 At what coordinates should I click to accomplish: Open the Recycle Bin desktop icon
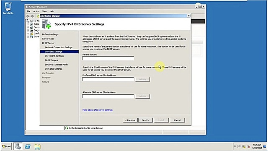(8, 8)
